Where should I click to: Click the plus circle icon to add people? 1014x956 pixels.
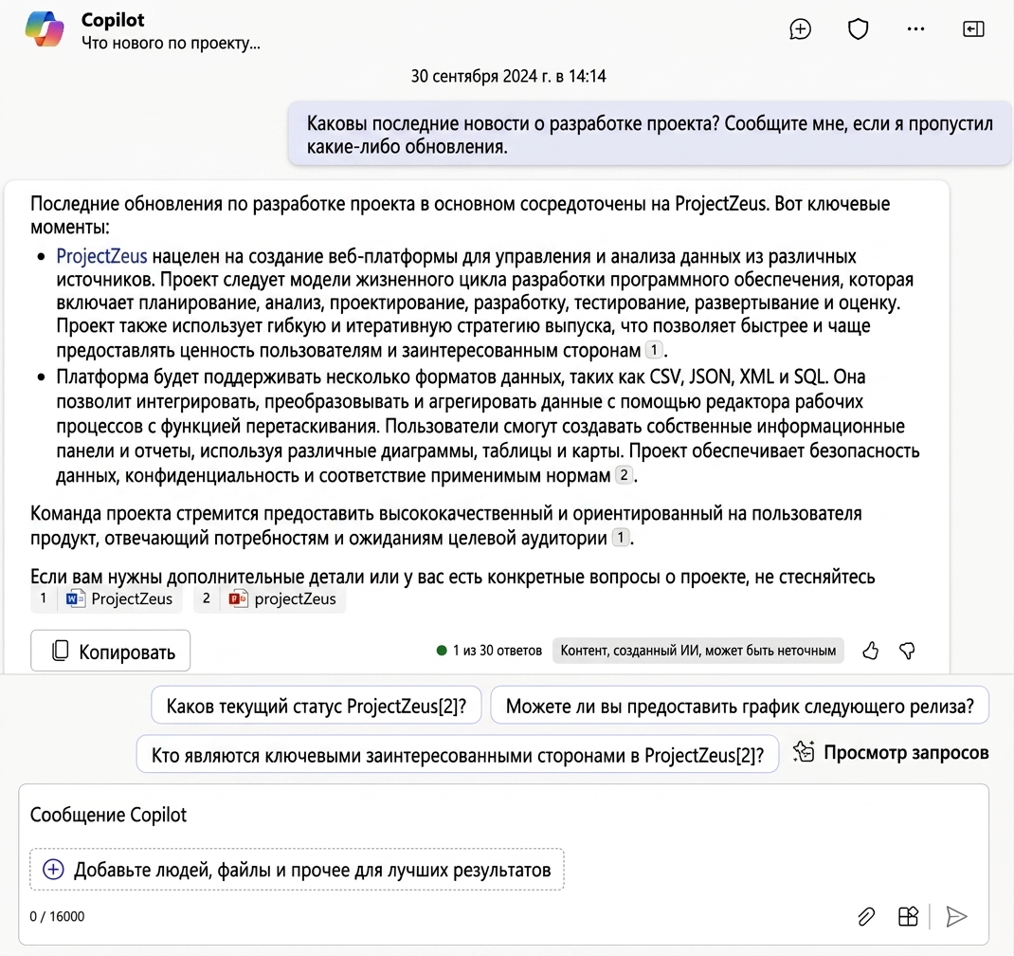53,870
